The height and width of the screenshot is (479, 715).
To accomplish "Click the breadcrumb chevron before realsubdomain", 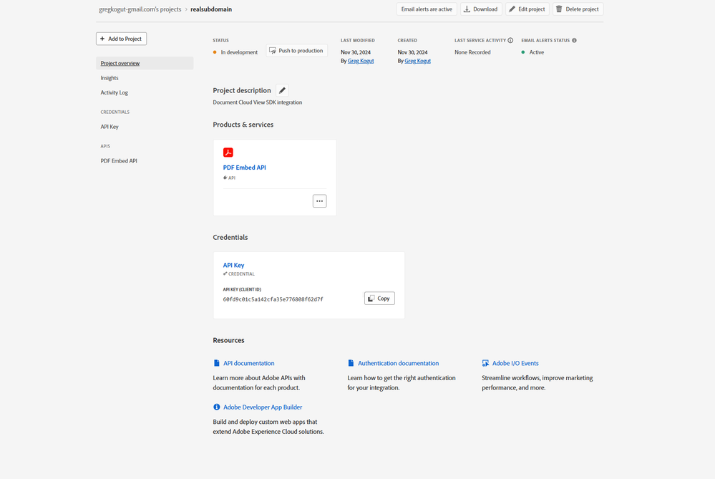I will [x=186, y=9].
